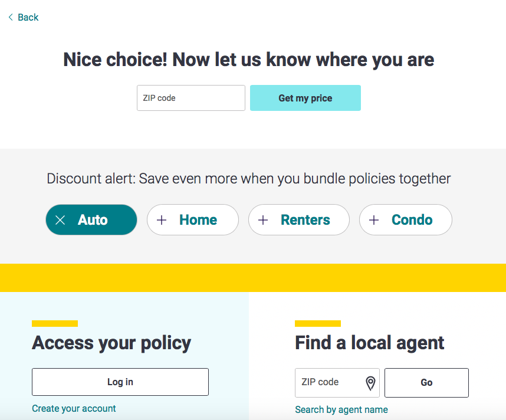Focus the Find a local agent ZIP field
This screenshot has height=420, width=506.
[328, 383]
